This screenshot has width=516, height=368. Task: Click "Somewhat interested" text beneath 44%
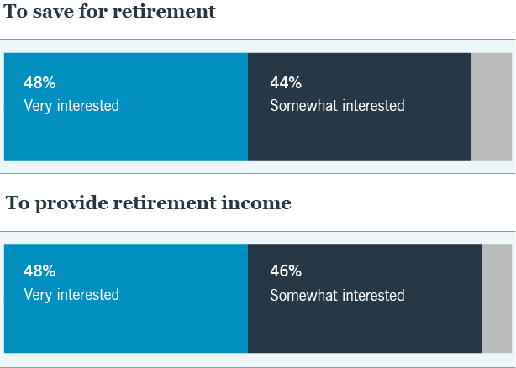coord(337,106)
